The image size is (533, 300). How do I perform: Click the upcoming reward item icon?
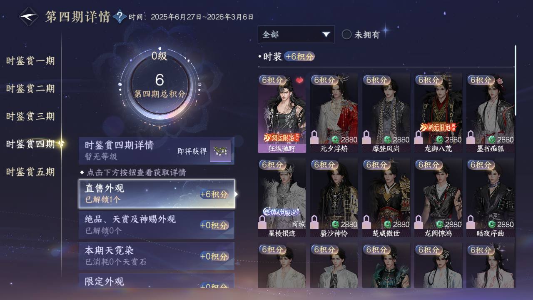coord(220,150)
